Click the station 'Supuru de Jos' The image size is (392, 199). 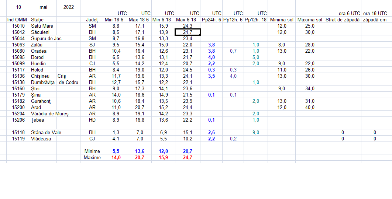(46, 38)
